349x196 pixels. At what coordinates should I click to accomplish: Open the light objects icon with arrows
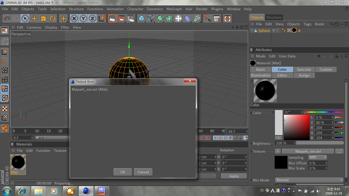click(x=178, y=18)
